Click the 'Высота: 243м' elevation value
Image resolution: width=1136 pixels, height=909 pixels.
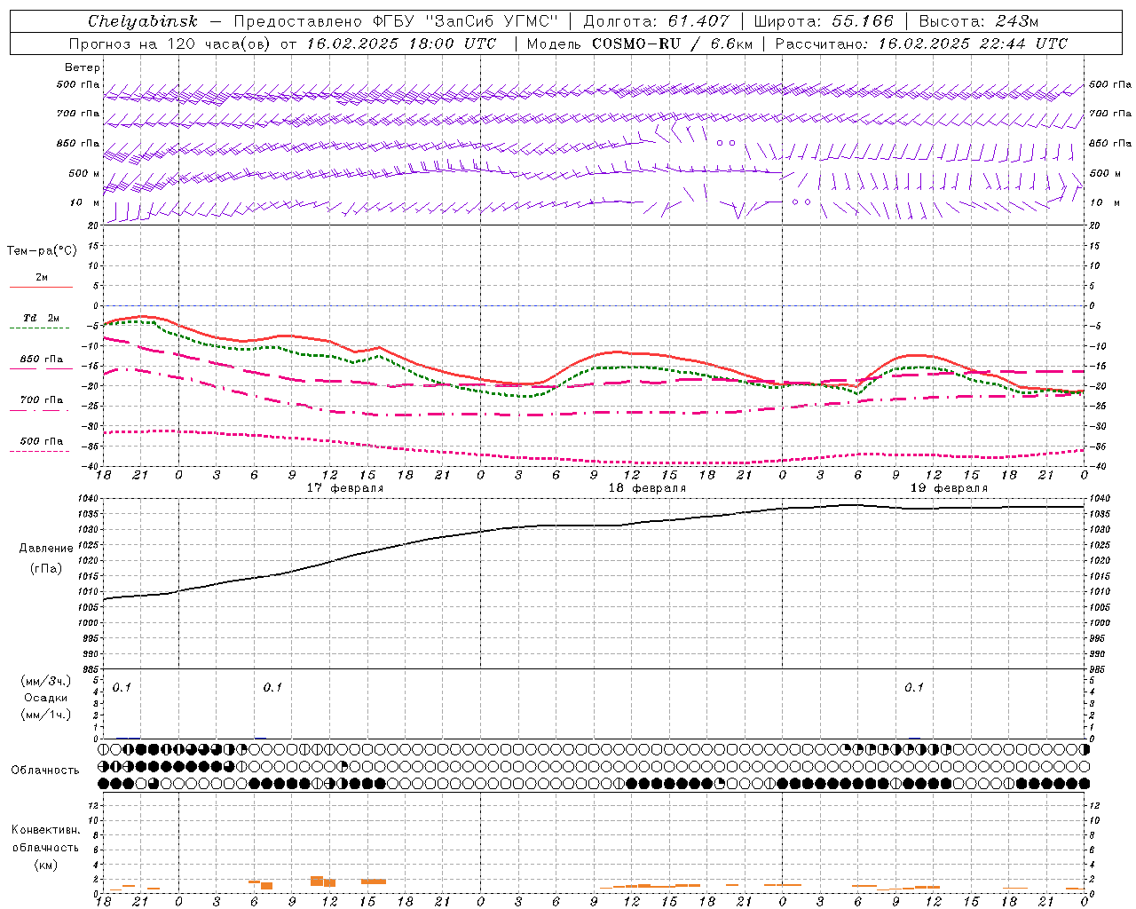(x=978, y=21)
